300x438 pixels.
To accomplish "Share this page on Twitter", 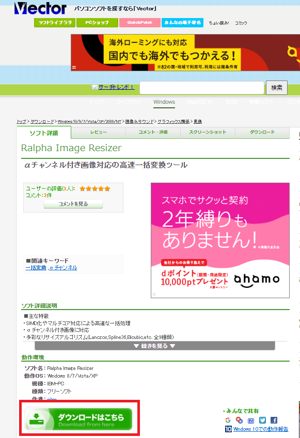I will pyautogui.click(x=262, y=420).
